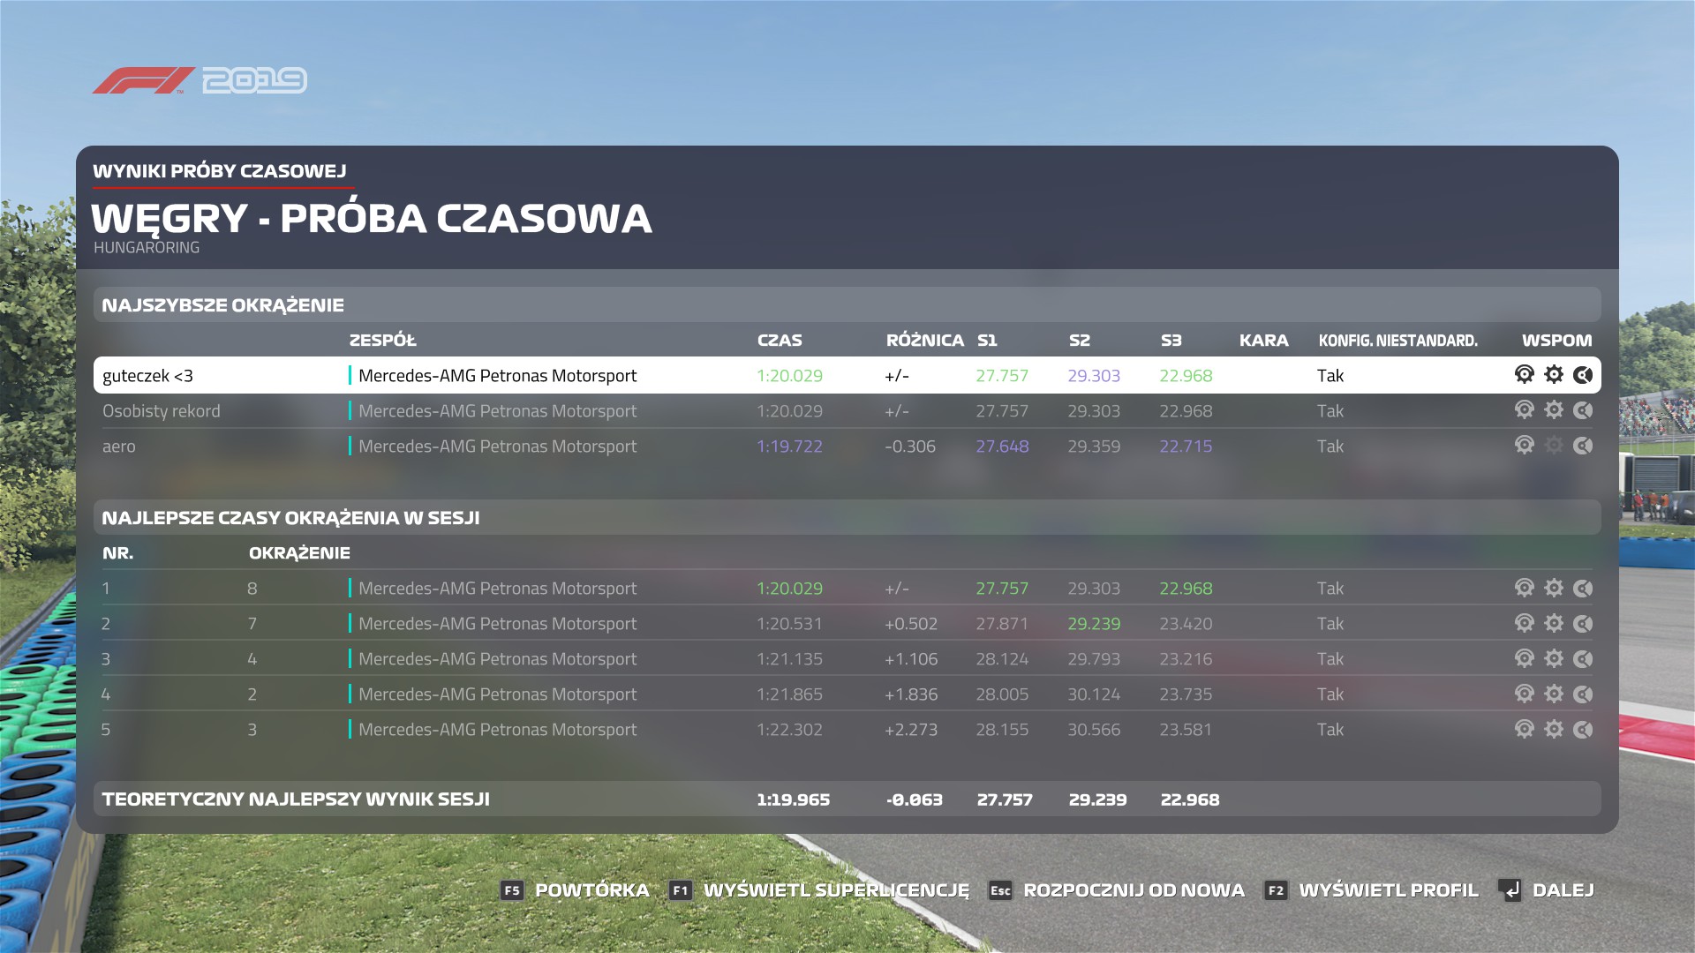Click the dimmed gearbox cog icon in aero row
The height and width of the screenshot is (953, 1695).
[1554, 446]
